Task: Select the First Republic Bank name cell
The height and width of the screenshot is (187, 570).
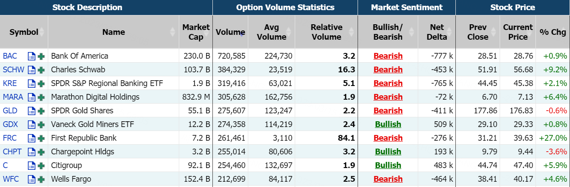Action: 114,138
